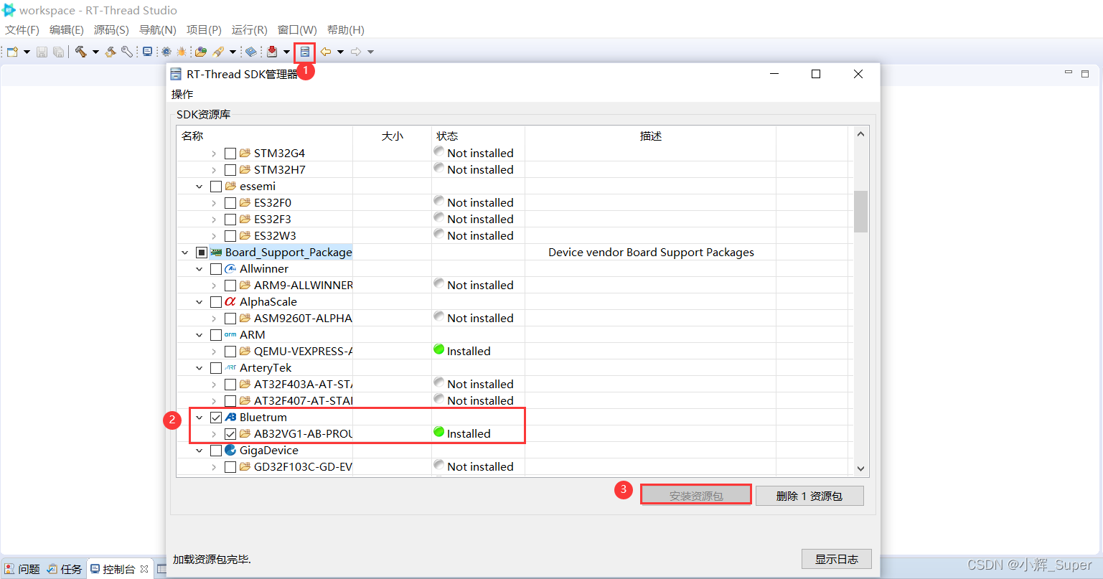Open the 窗口(W) menu
Image resolution: width=1103 pixels, height=579 pixels.
pyautogui.click(x=297, y=30)
